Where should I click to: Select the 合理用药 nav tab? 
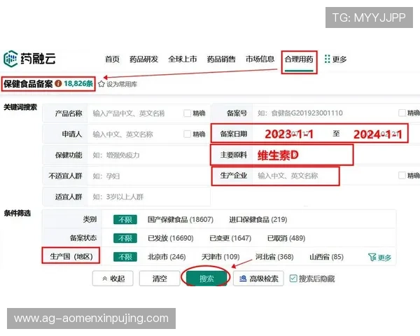pos(299,59)
